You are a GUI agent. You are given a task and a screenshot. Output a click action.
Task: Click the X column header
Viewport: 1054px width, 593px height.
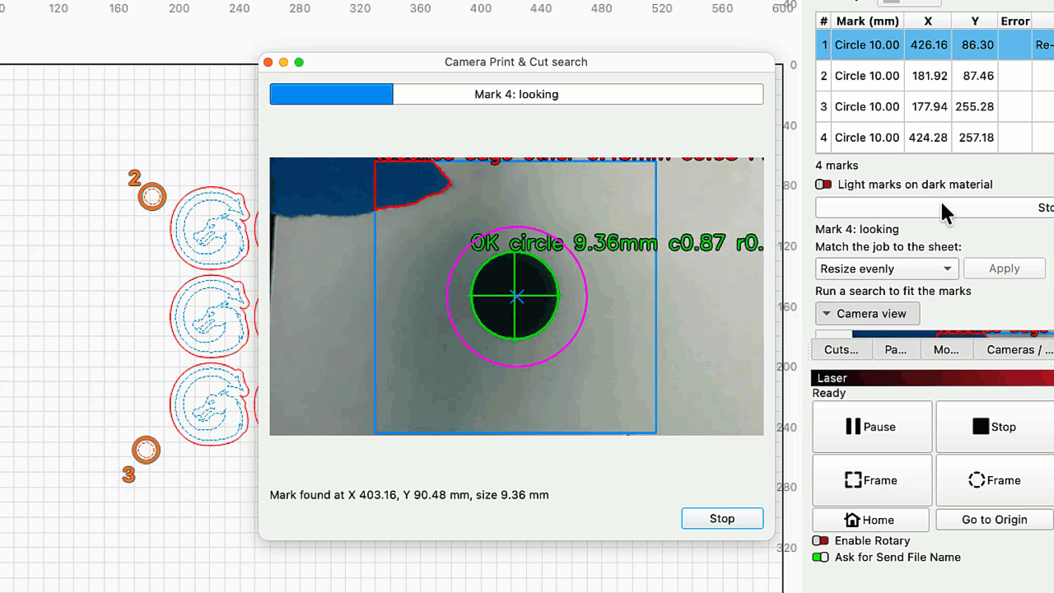point(928,21)
